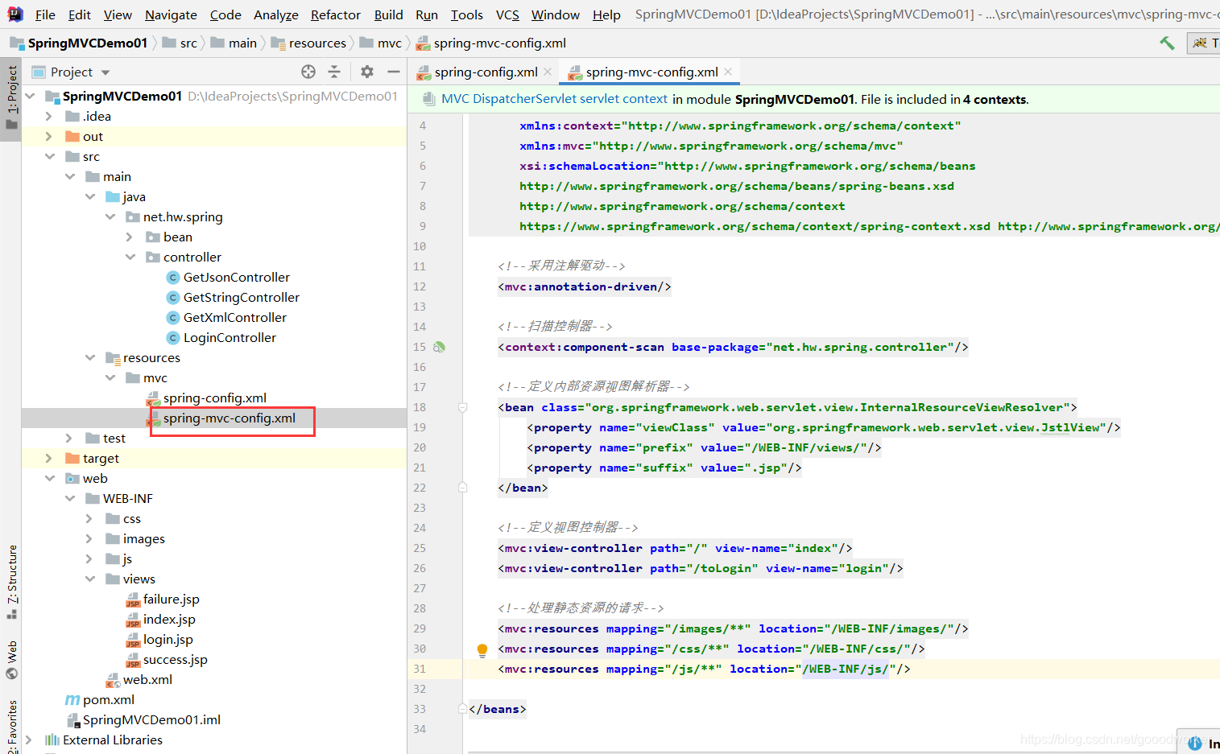This screenshot has width=1220, height=754.
Task: Click the IntelliJ IDEA logo icon
Action: pos(15,14)
